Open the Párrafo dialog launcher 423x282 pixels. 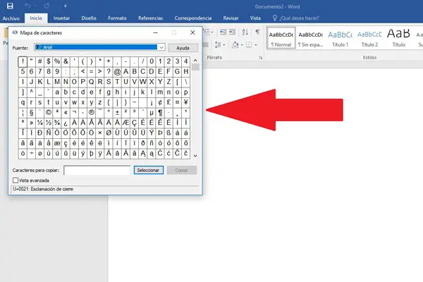261,58
